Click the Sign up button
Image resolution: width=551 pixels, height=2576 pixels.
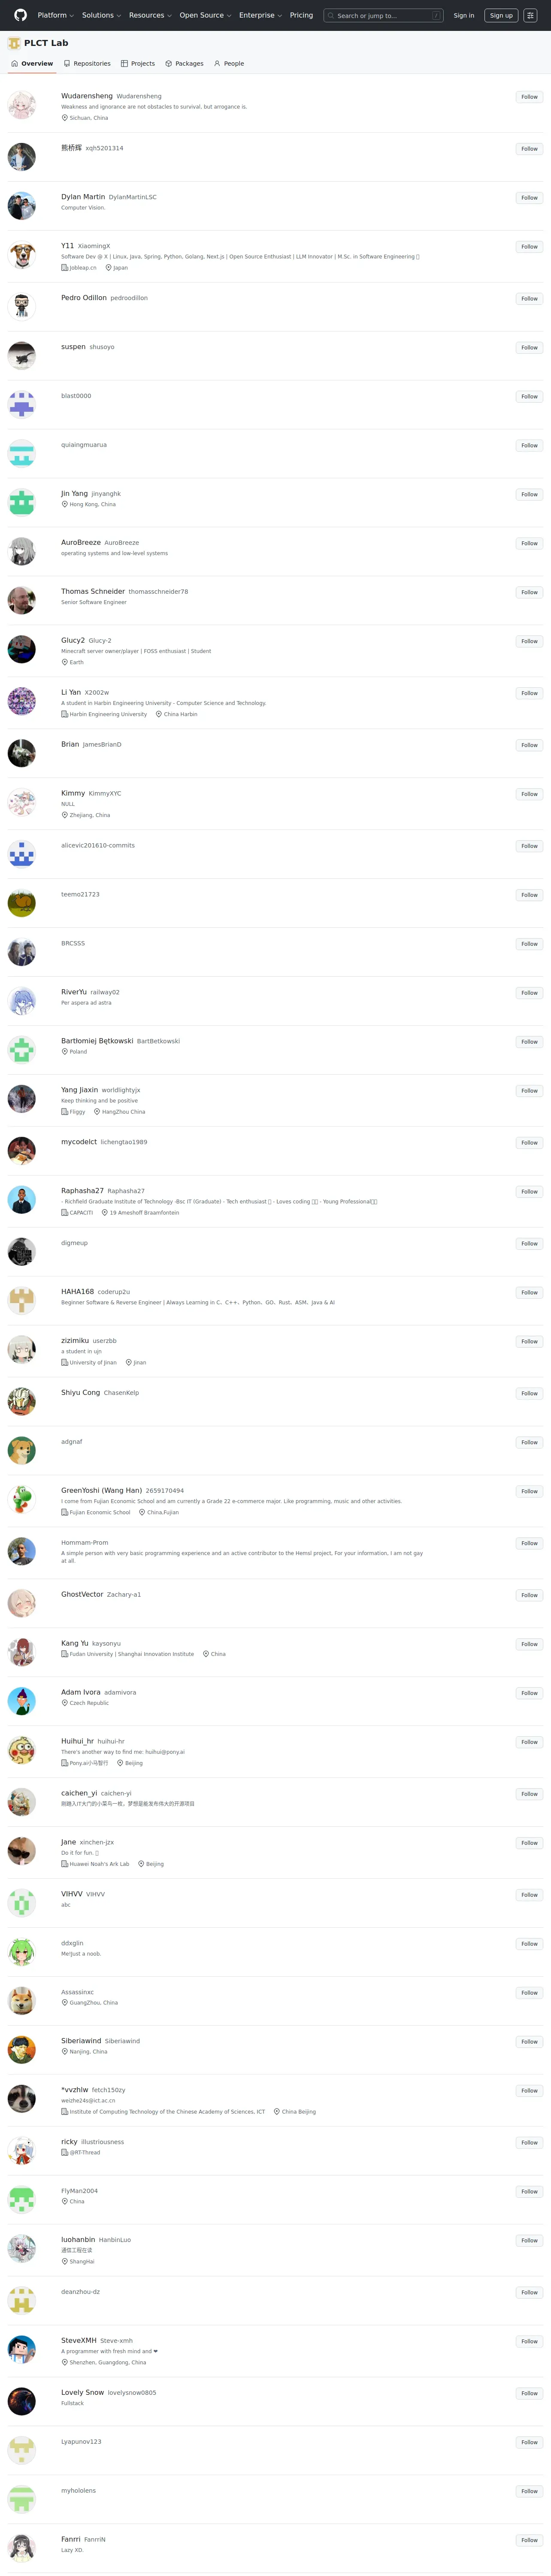501,15
